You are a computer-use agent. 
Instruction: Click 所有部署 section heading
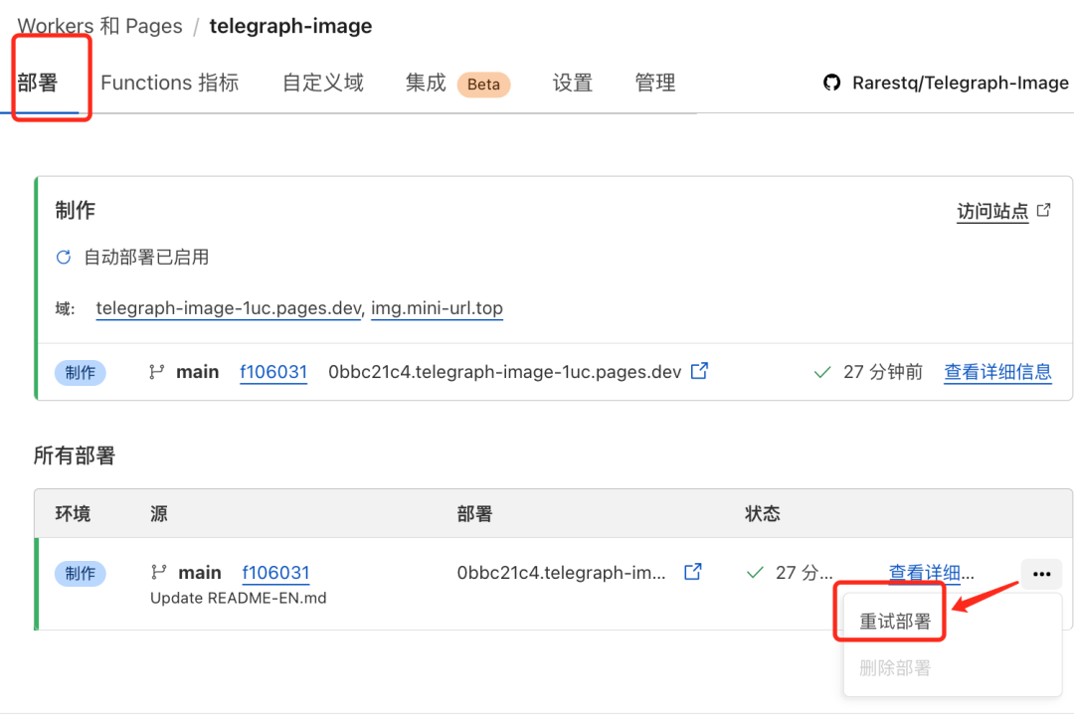point(75,455)
